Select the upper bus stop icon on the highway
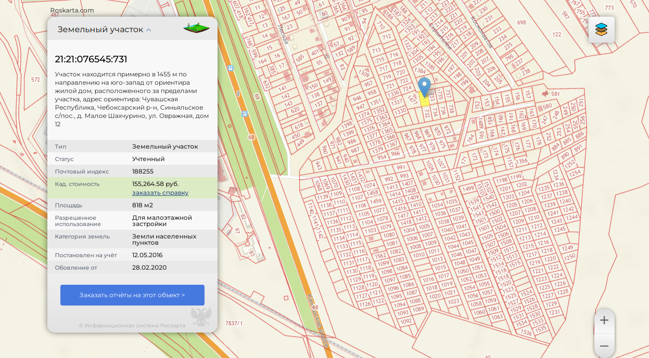Viewport: 649px width, 358px height. [x=231, y=68]
